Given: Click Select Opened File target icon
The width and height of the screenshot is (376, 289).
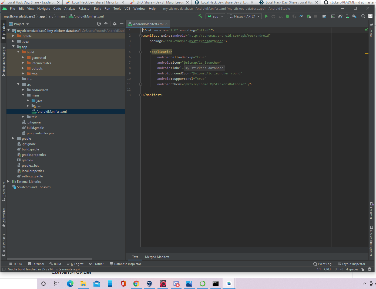Looking at the screenshot, I should pyautogui.click(x=99, y=24).
